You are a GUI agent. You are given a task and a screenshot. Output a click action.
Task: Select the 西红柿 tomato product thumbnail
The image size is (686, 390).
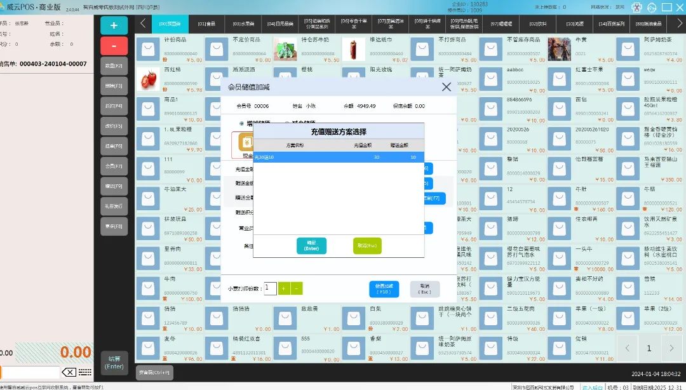tap(148, 79)
